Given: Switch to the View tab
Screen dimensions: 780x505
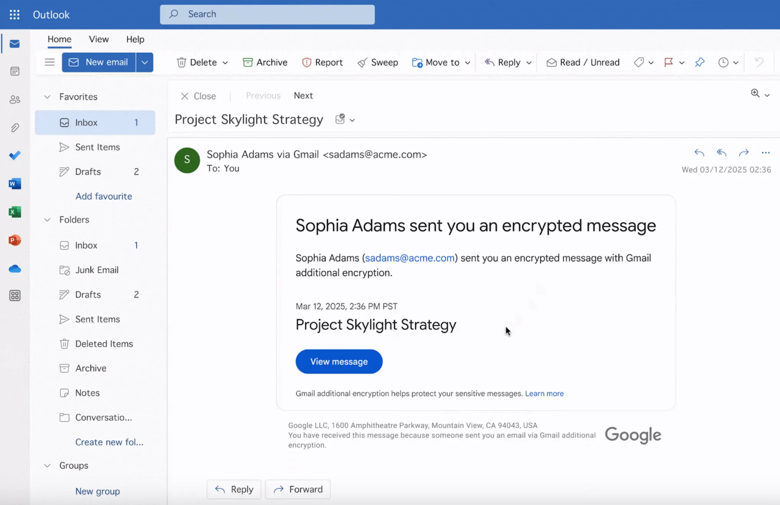Looking at the screenshot, I should [x=99, y=39].
